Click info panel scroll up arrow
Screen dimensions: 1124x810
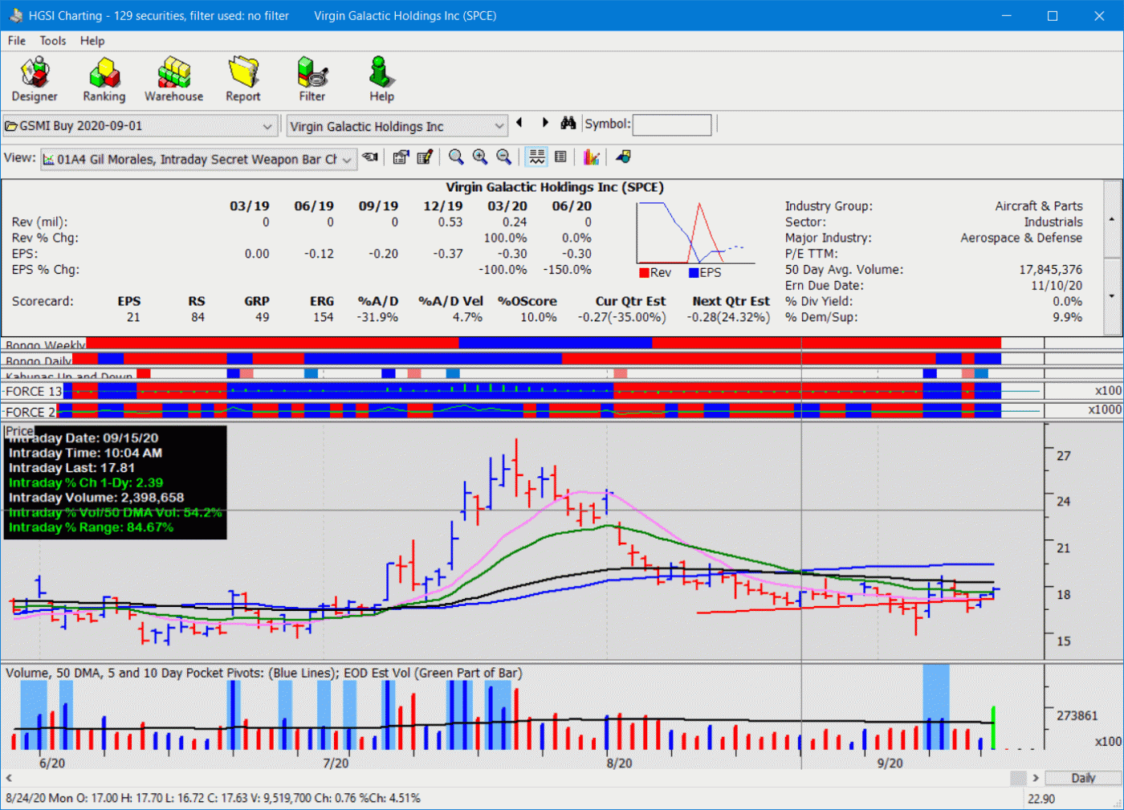1112,219
